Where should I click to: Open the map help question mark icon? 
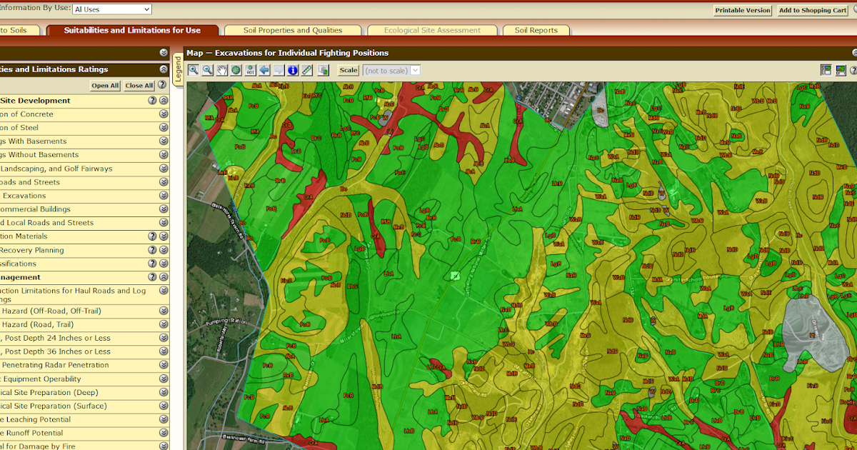[x=852, y=70]
